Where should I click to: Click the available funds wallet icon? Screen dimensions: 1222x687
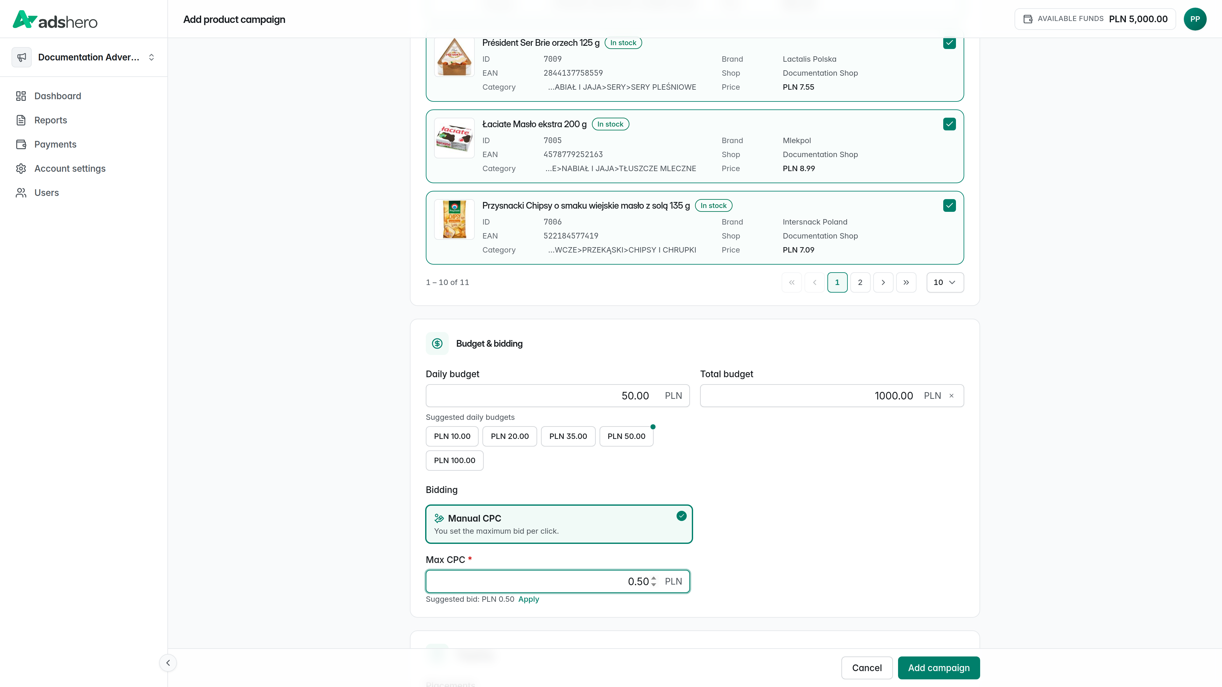pyautogui.click(x=1028, y=19)
